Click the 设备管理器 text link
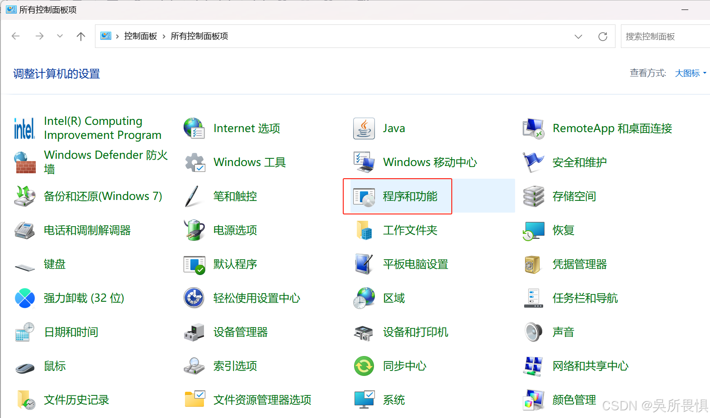 coord(241,332)
